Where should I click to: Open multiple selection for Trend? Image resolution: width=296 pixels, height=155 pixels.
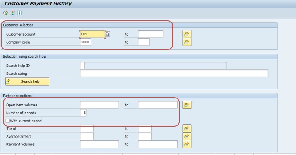[x=187, y=128]
